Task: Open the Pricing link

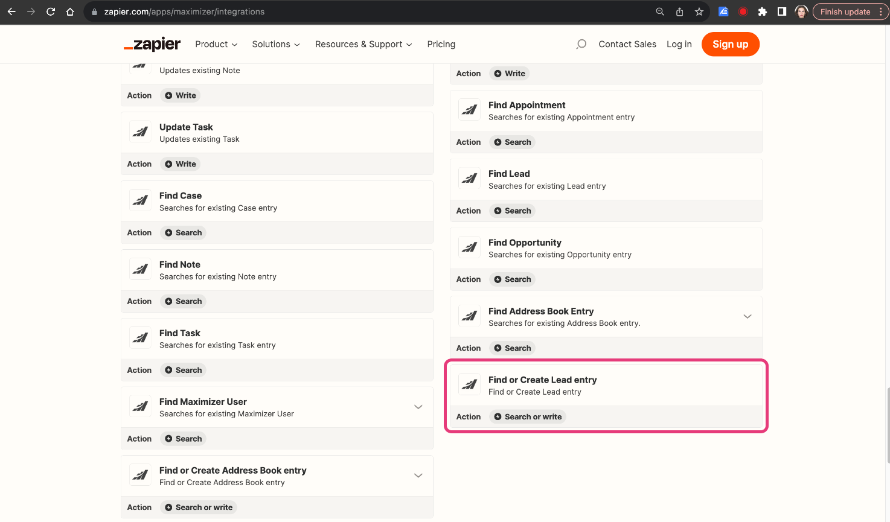Action: 441,44
